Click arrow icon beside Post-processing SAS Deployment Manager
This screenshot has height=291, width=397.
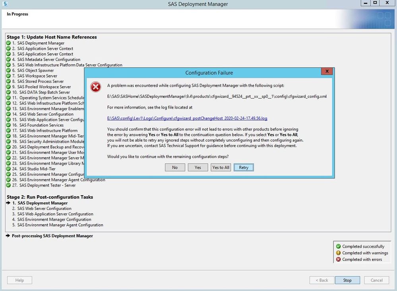[8, 236]
